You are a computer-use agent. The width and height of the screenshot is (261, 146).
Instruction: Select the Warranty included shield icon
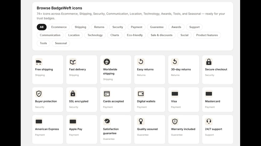point(175,121)
